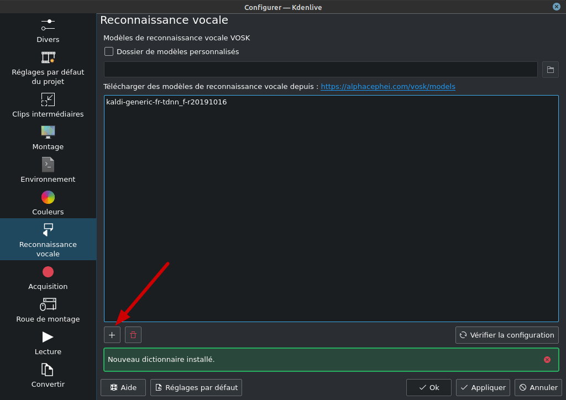Select the Convertir settings category
Image resolution: width=566 pixels, height=400 pixels.
(48, 376)
